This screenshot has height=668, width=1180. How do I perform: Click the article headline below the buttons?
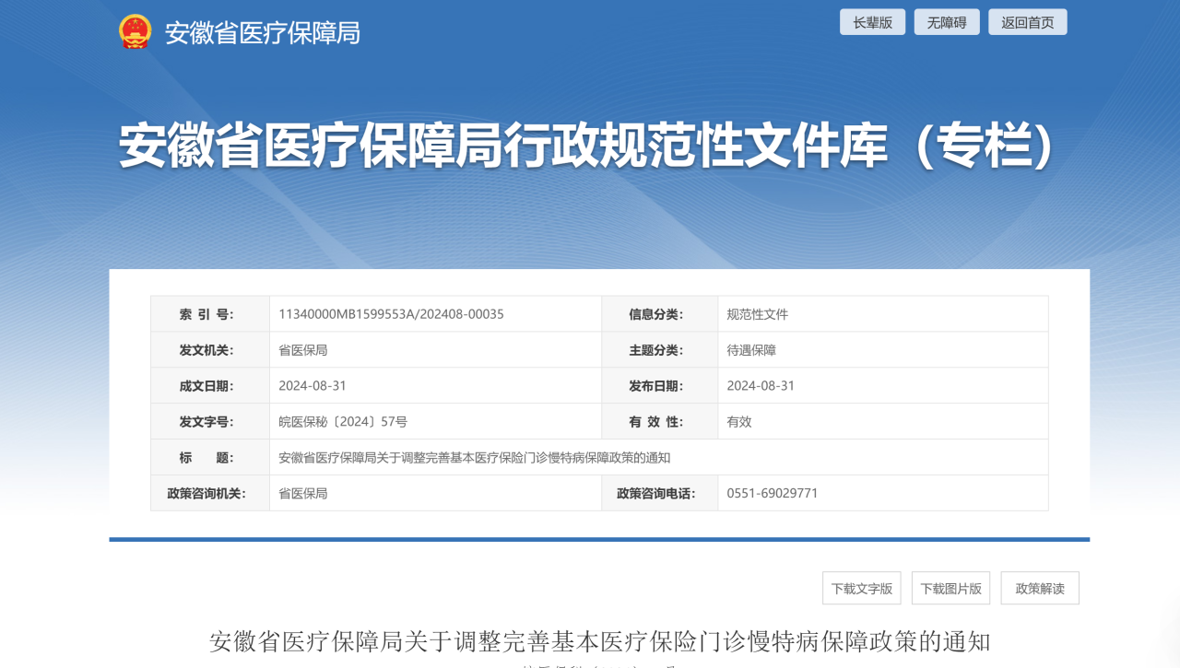[599, 642]
